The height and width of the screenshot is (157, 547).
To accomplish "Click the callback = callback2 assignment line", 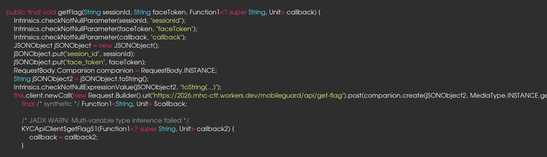I will pyautogui.click(x=63, y=137).
